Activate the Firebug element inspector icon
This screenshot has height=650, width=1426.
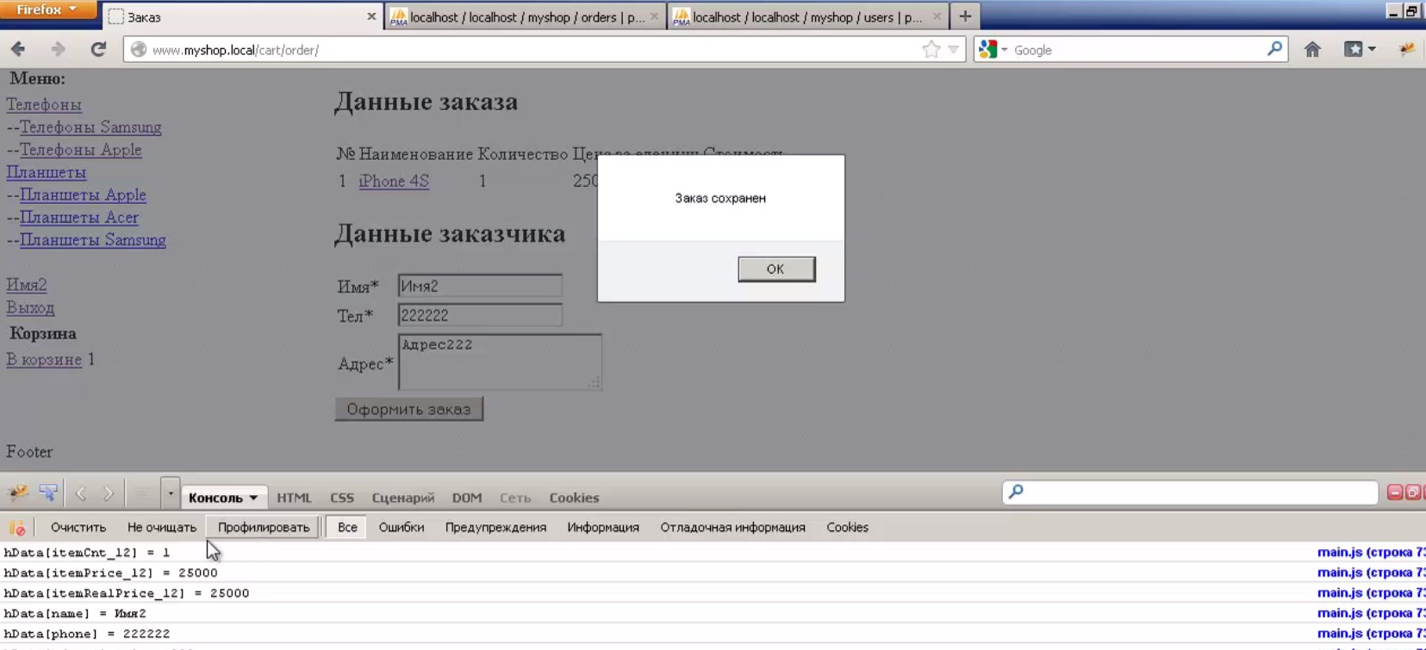48,493
